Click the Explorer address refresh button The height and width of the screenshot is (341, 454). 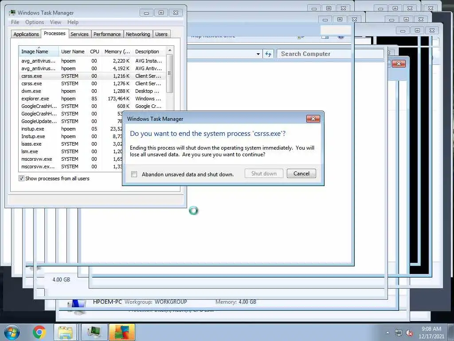[x=268, y=54]
